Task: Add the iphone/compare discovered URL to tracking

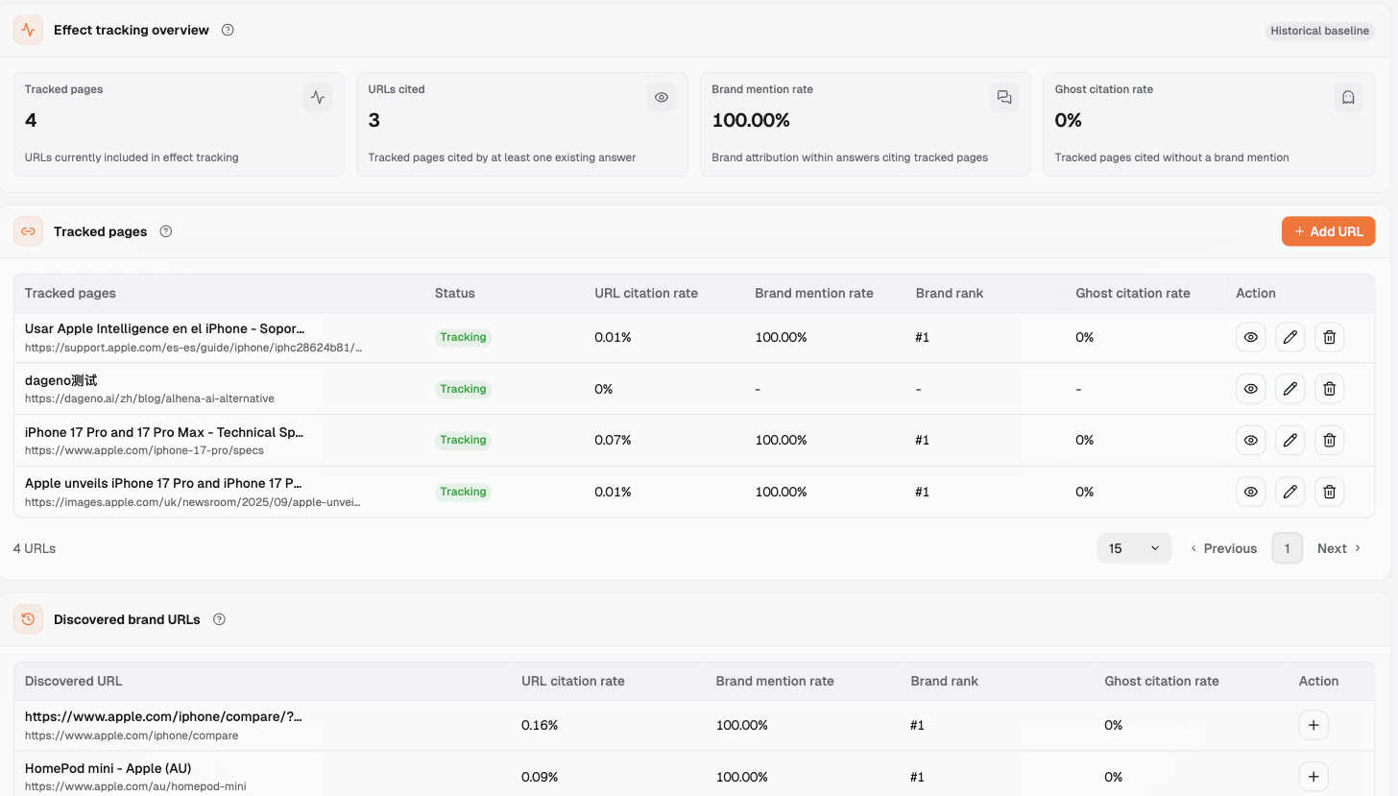Action: coord(1314,725)
